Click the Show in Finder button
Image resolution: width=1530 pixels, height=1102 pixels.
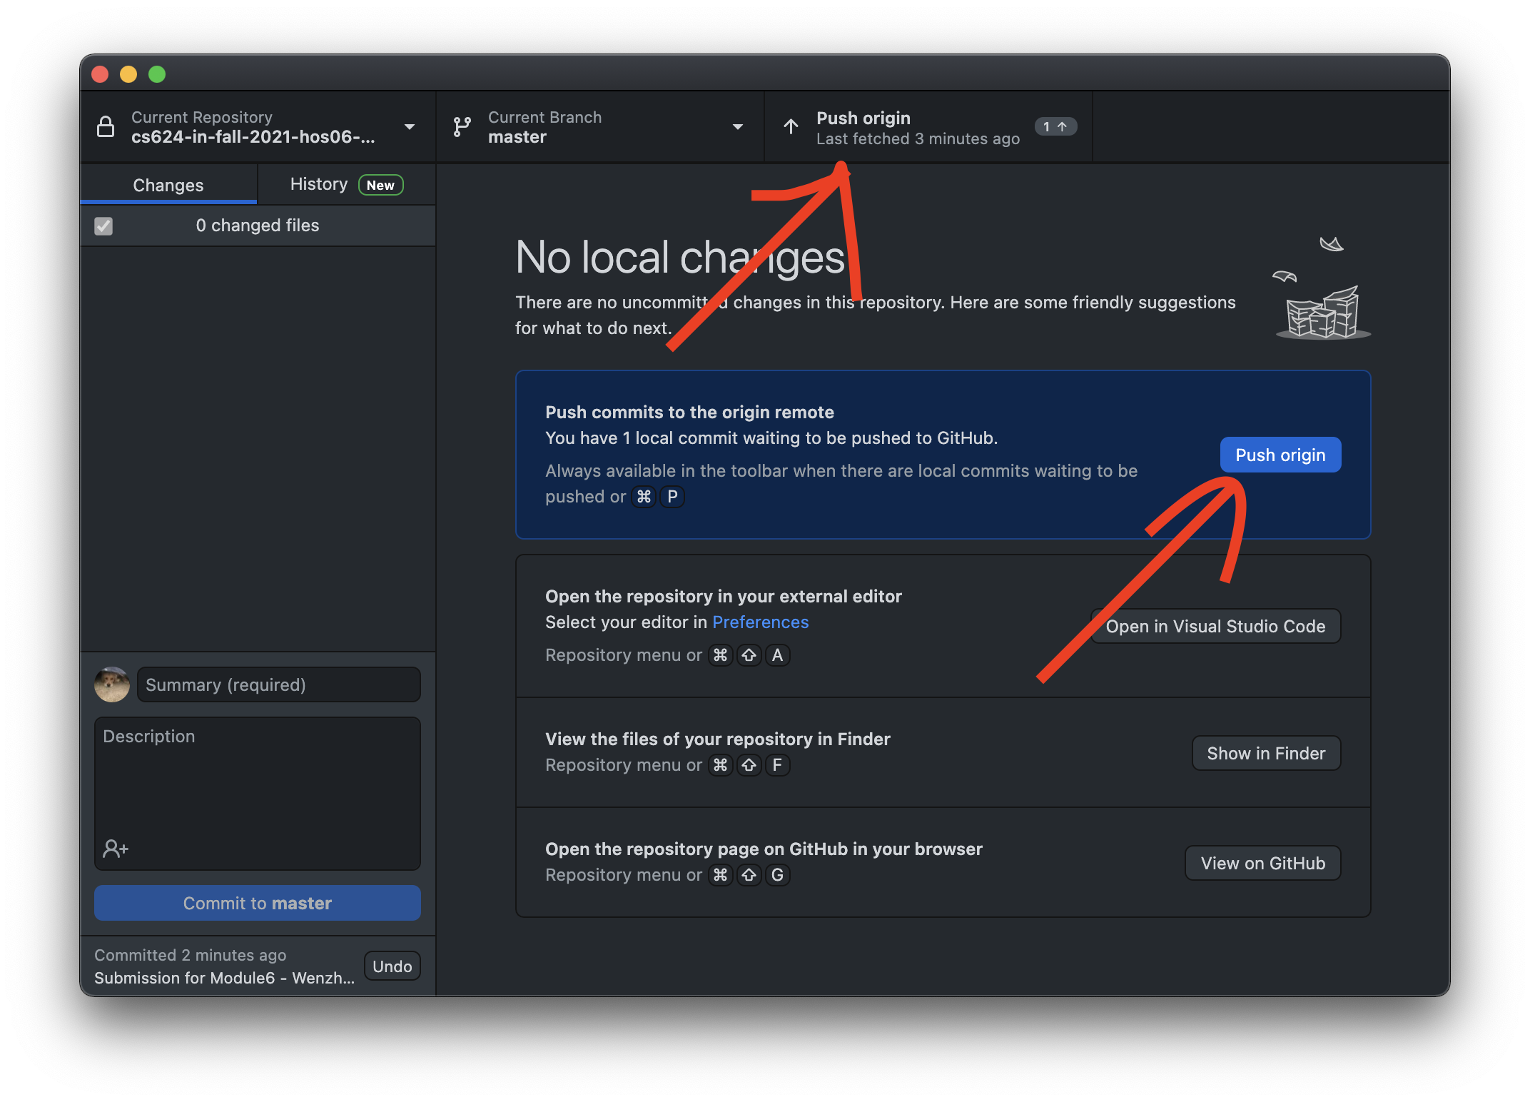tap(1265, 754)
